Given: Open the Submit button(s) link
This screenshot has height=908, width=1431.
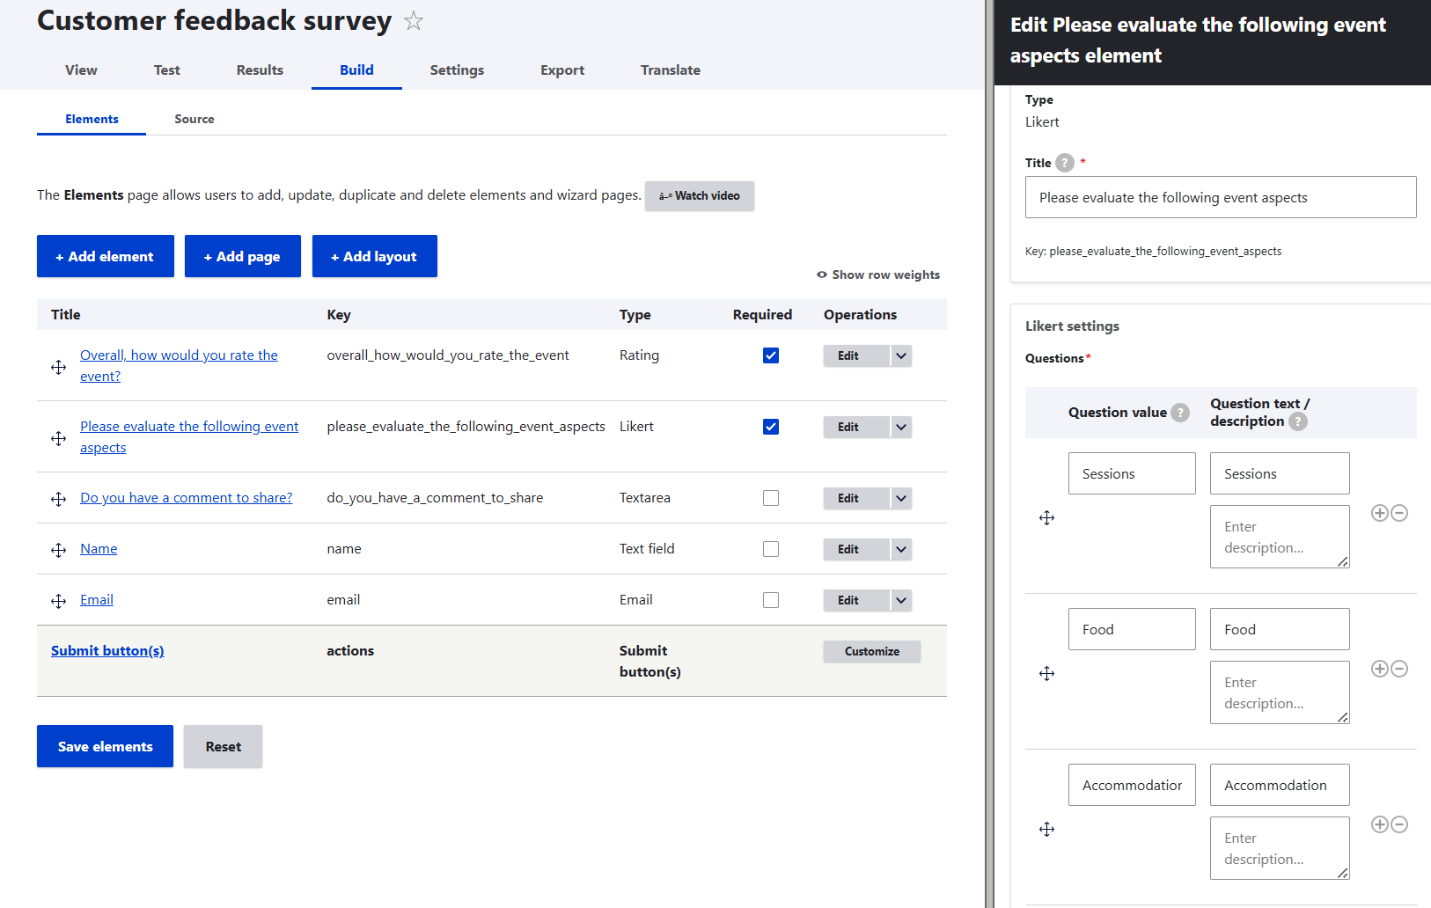Looking at the screenshot, I should click(x=107, y=651).
